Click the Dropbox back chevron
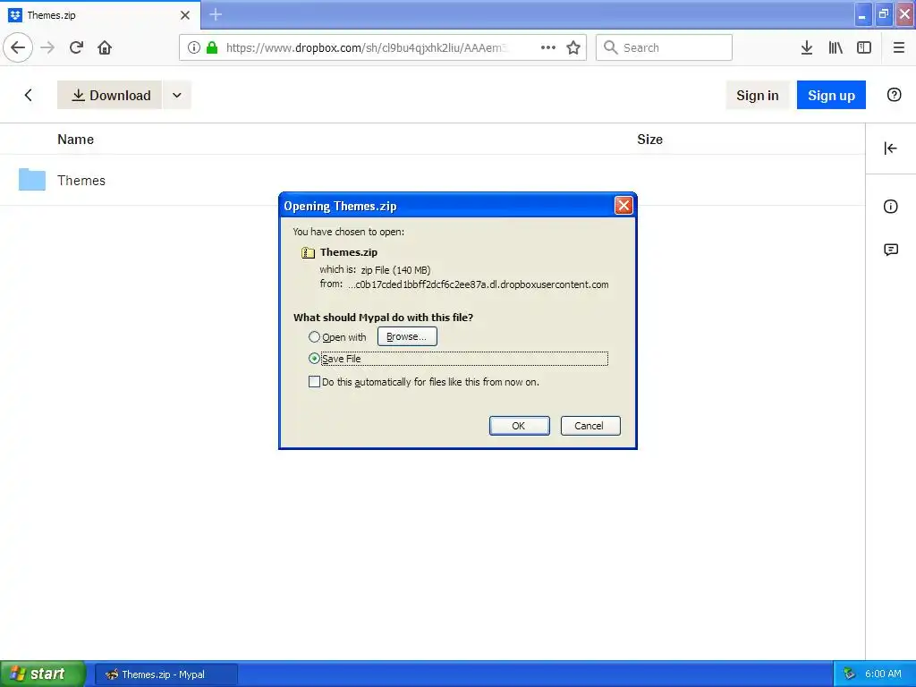916x687 pixels. pyautogui.click(x=28, y=95)
